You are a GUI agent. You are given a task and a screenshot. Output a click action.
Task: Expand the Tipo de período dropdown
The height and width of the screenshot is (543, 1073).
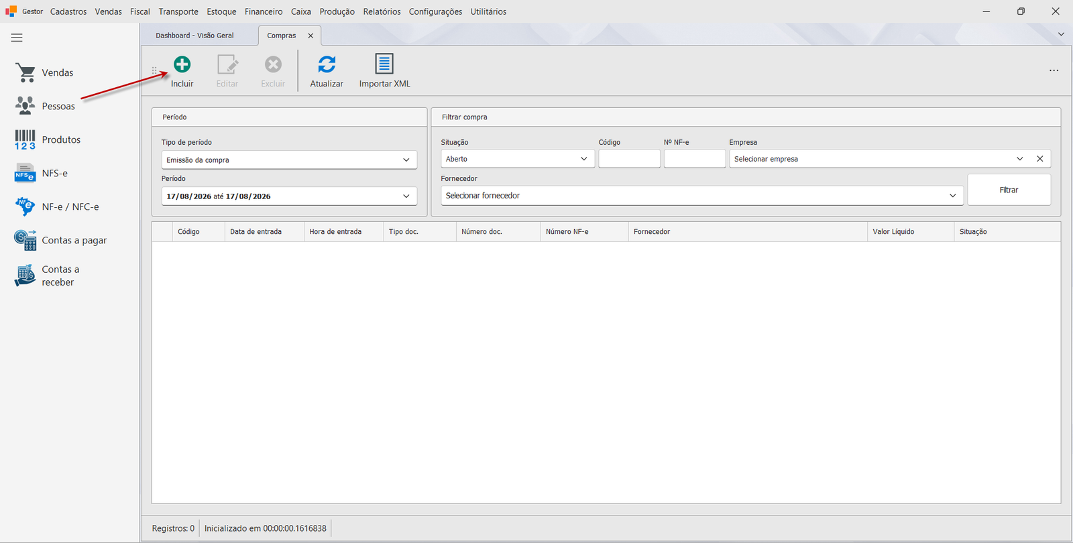coord(406,160)
